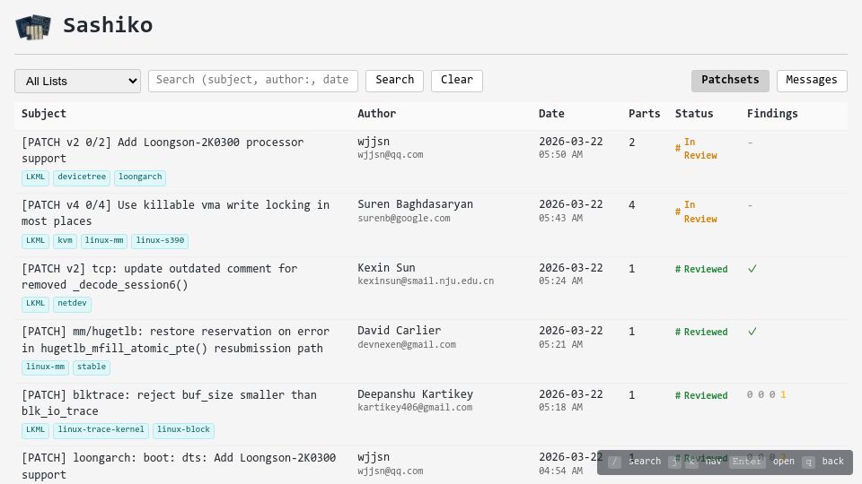Image resolution: width=862 pixels, height=484 pixels.
Task: Open the Loongson-2K0300 processor support v2 patch
Action: (163, 151)
